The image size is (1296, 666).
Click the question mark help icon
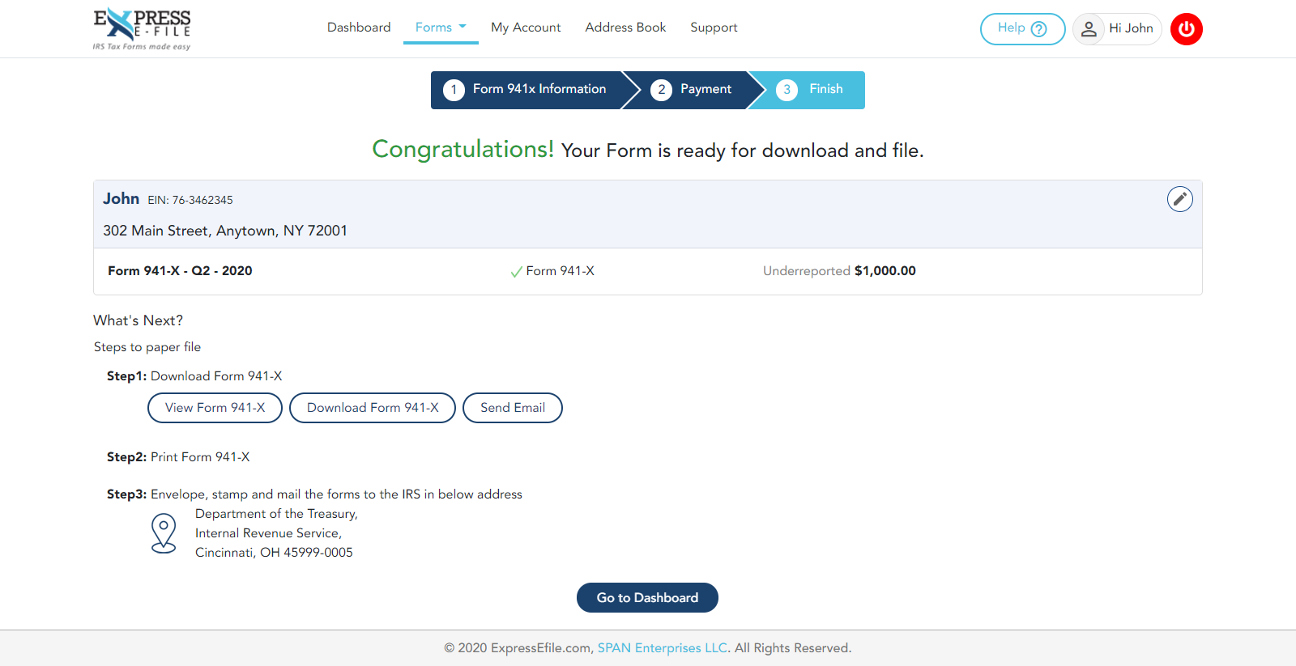pyautogui.click(x=1039, y=29)
